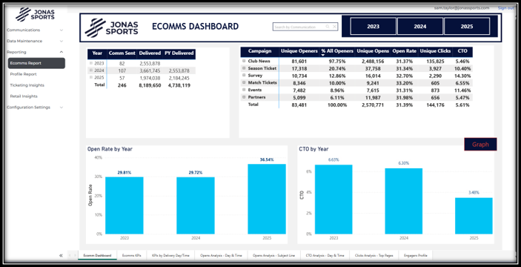Click the sort arrow under % All Openers
The height and width of the screenshot is (267, 521).
[323, 55]
